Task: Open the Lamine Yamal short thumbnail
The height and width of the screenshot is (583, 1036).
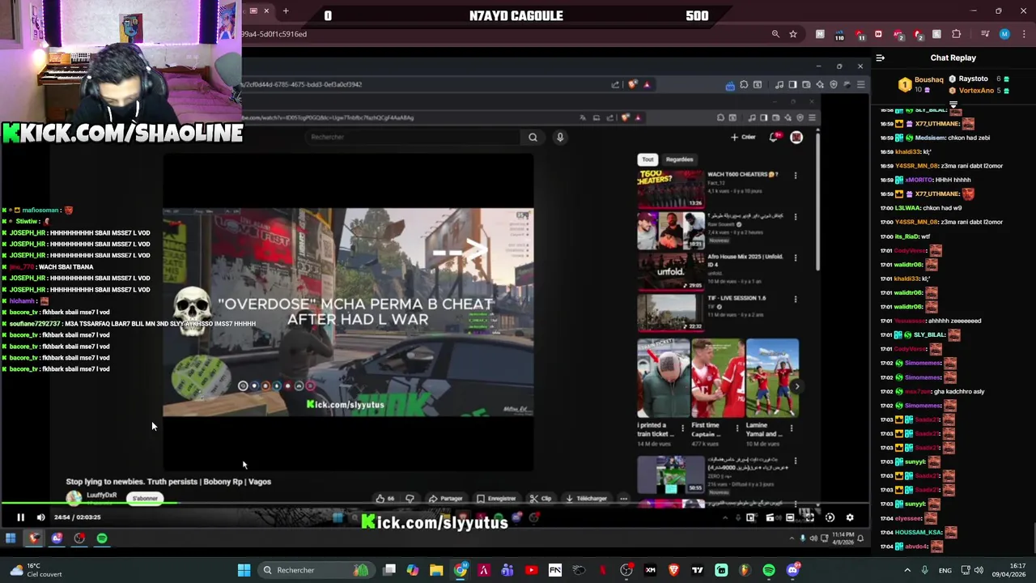Action: 772,378
